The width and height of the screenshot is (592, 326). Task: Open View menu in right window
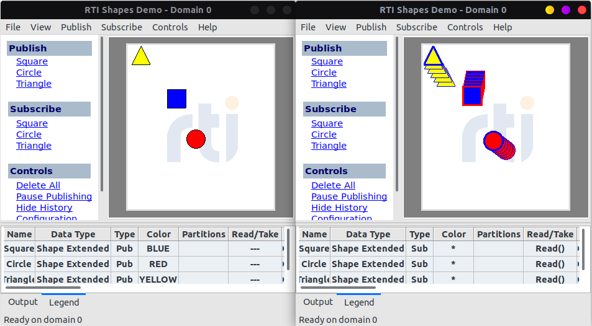coord(335,27)
